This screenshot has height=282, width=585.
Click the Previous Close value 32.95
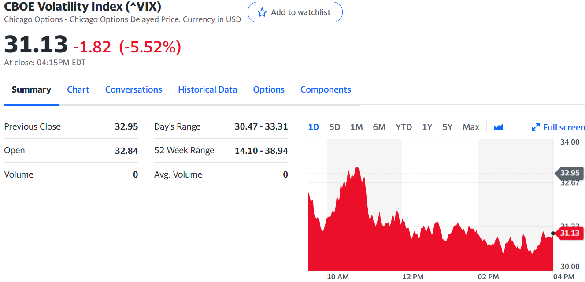126,126
